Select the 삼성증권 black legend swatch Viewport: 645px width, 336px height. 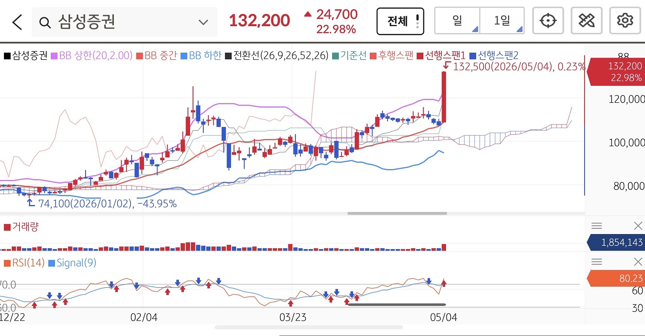coord(7,56)
